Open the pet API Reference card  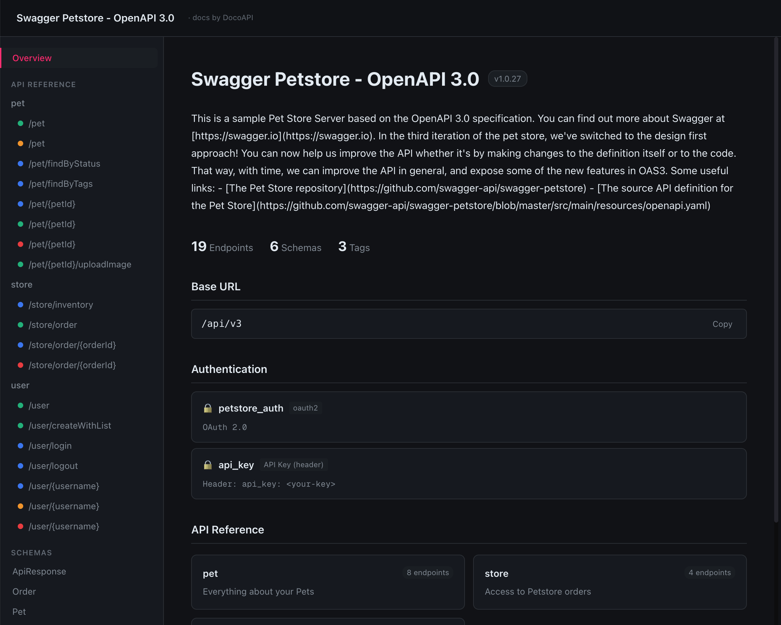(327, 582)
